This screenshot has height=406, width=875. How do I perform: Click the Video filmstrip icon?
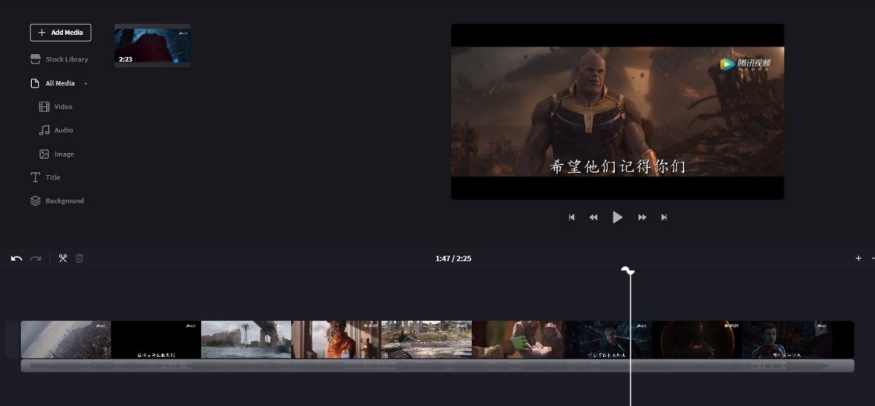(x=44, y=107)
